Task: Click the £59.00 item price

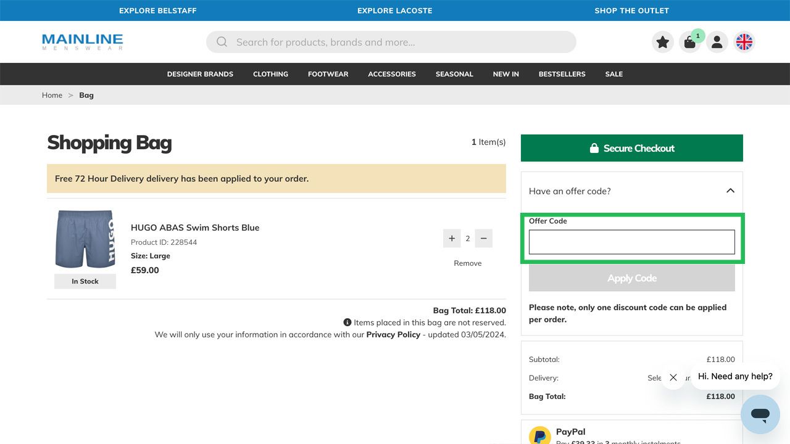Action: pos(145,270)
